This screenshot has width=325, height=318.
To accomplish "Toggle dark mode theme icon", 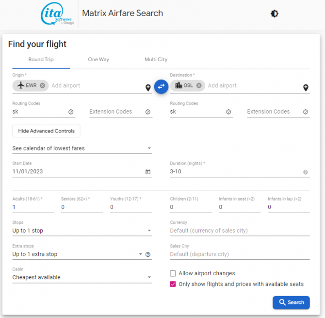I will 275,14.
